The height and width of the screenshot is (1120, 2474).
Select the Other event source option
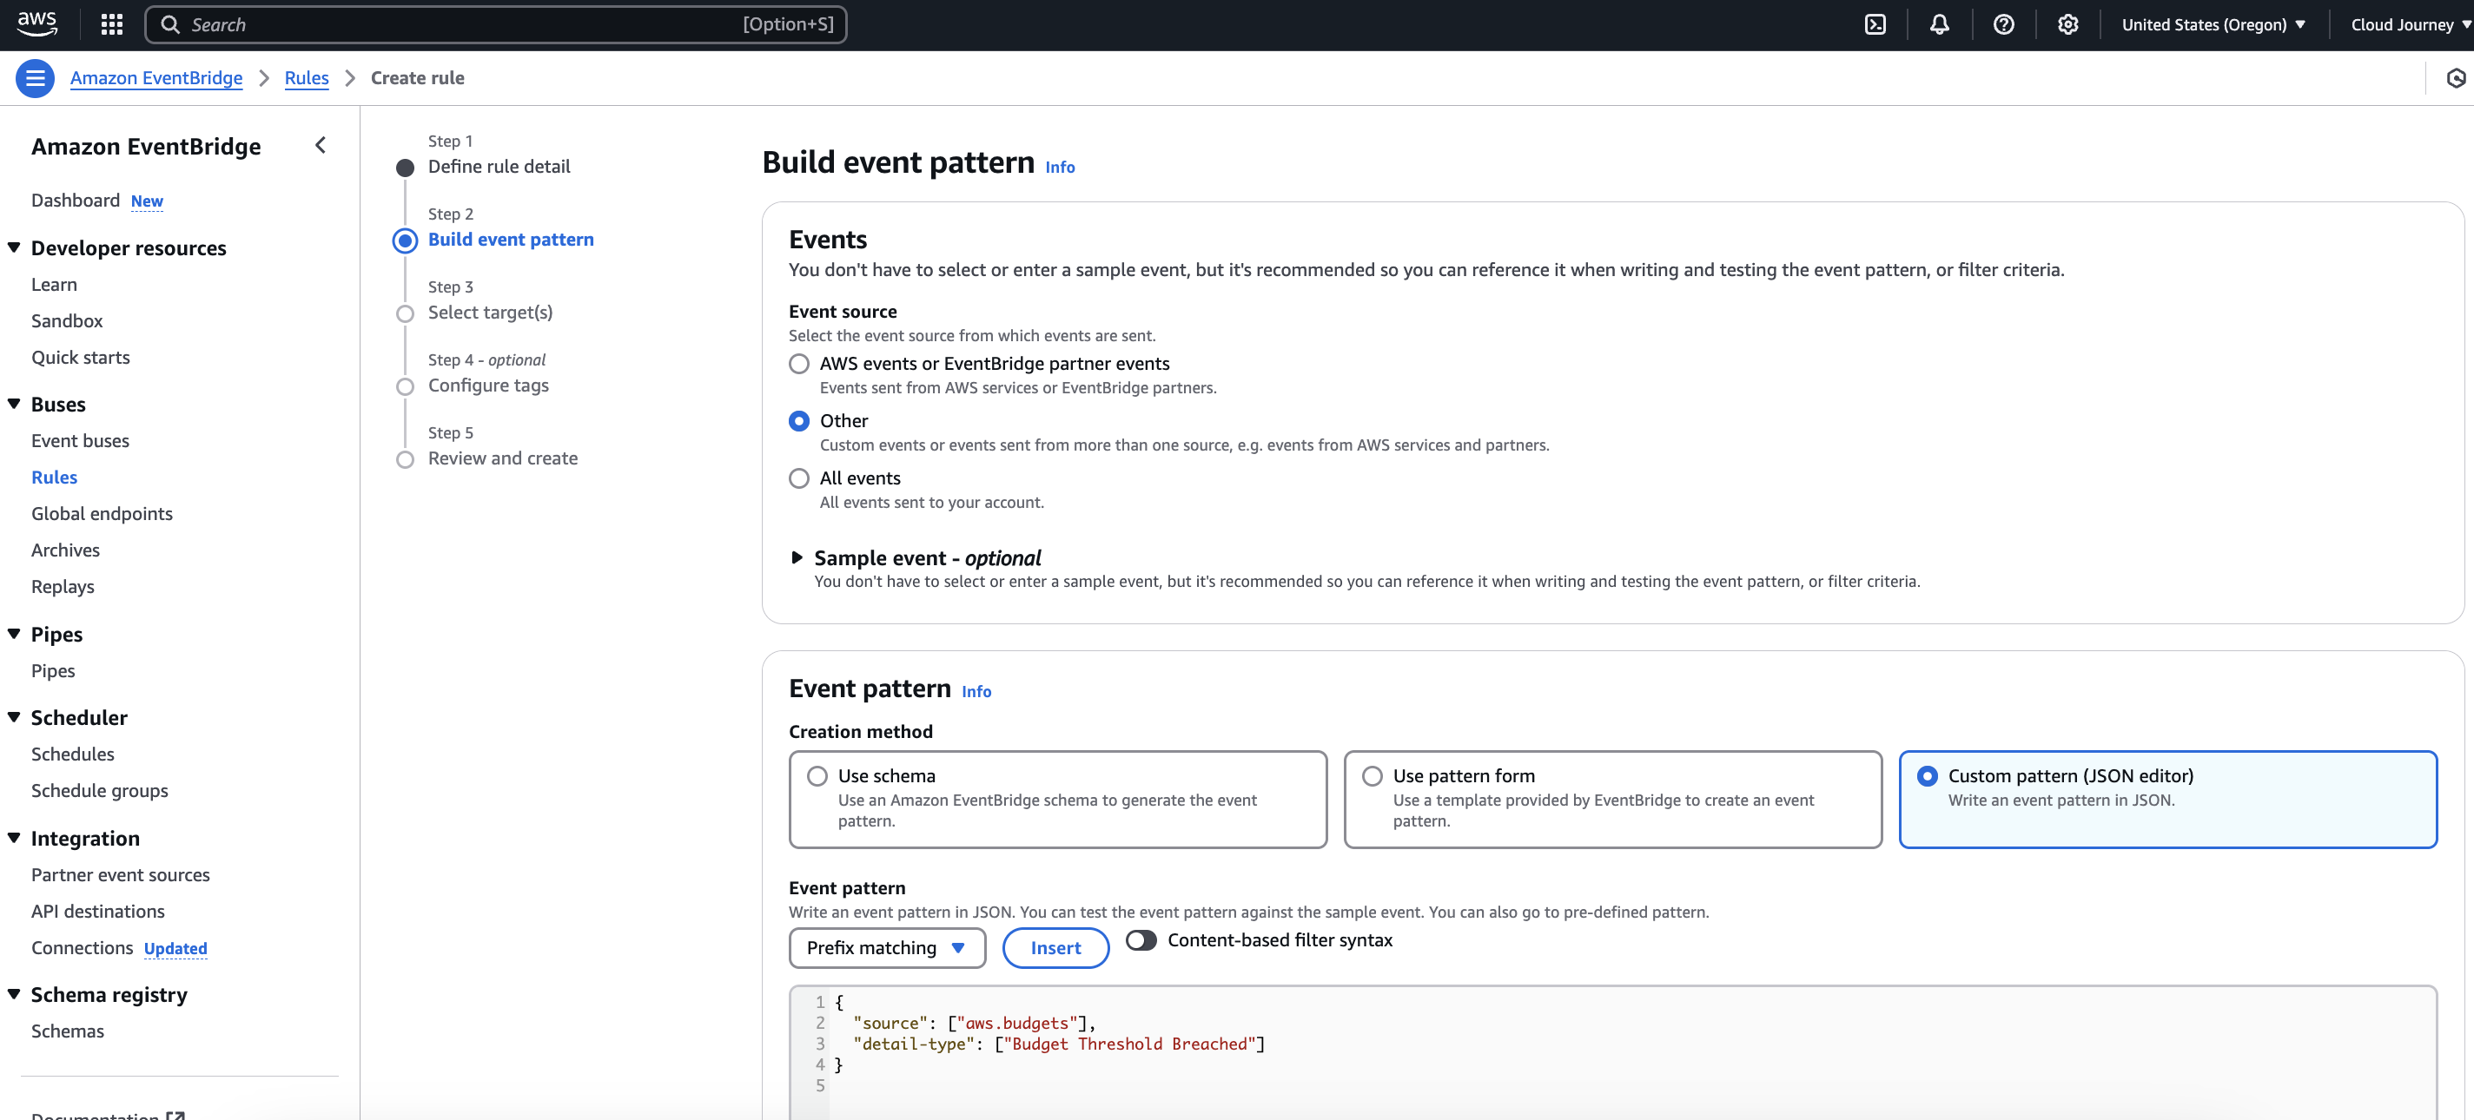(799, 421)
